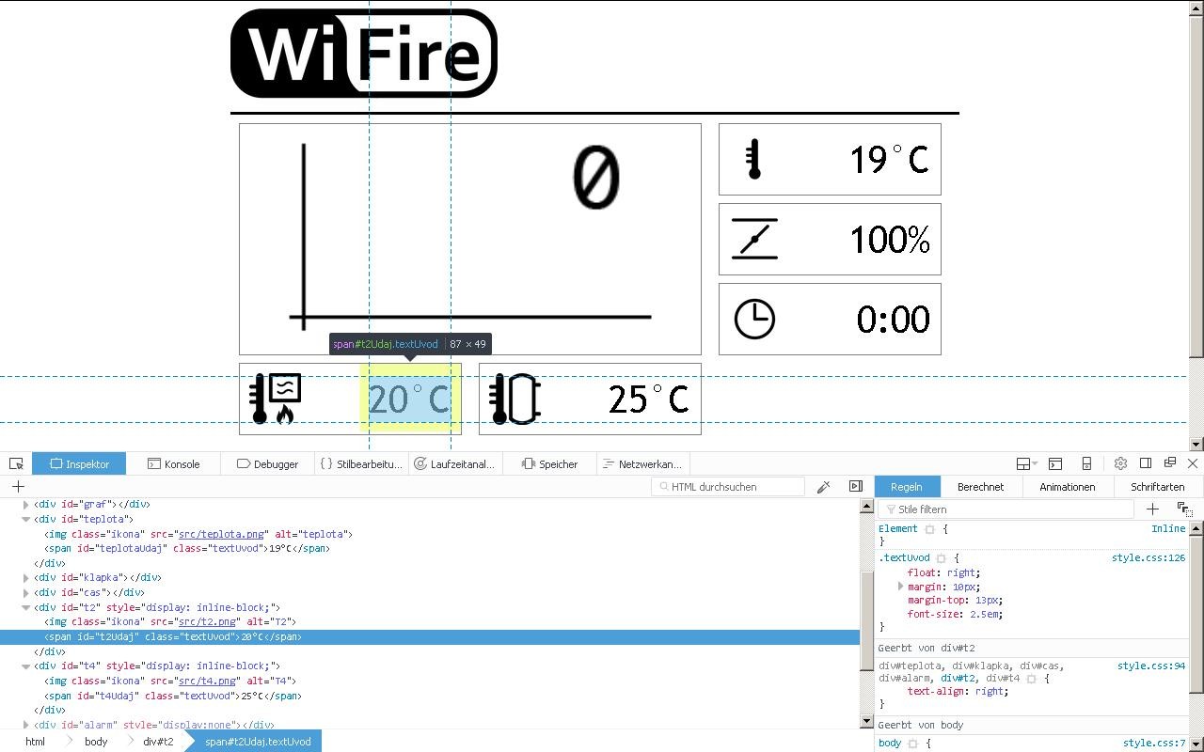Open the Laufzeitanalyse tab

[454, 463]
